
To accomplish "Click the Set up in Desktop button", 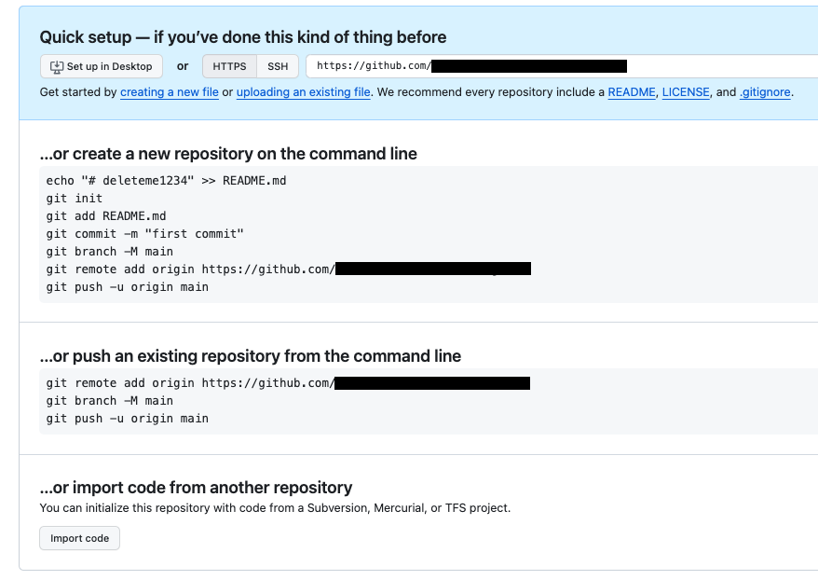I will coord(101,66).
